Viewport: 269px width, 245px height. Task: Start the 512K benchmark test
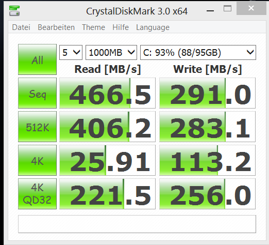click(37, 127)
